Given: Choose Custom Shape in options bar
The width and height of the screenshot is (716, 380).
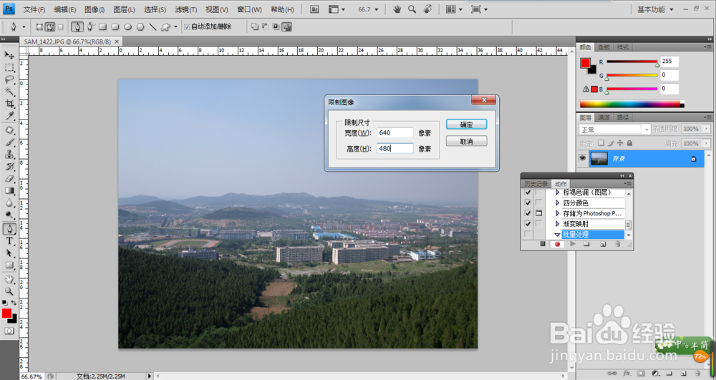Looking at the screenshot, I should [x=165, y=27].
